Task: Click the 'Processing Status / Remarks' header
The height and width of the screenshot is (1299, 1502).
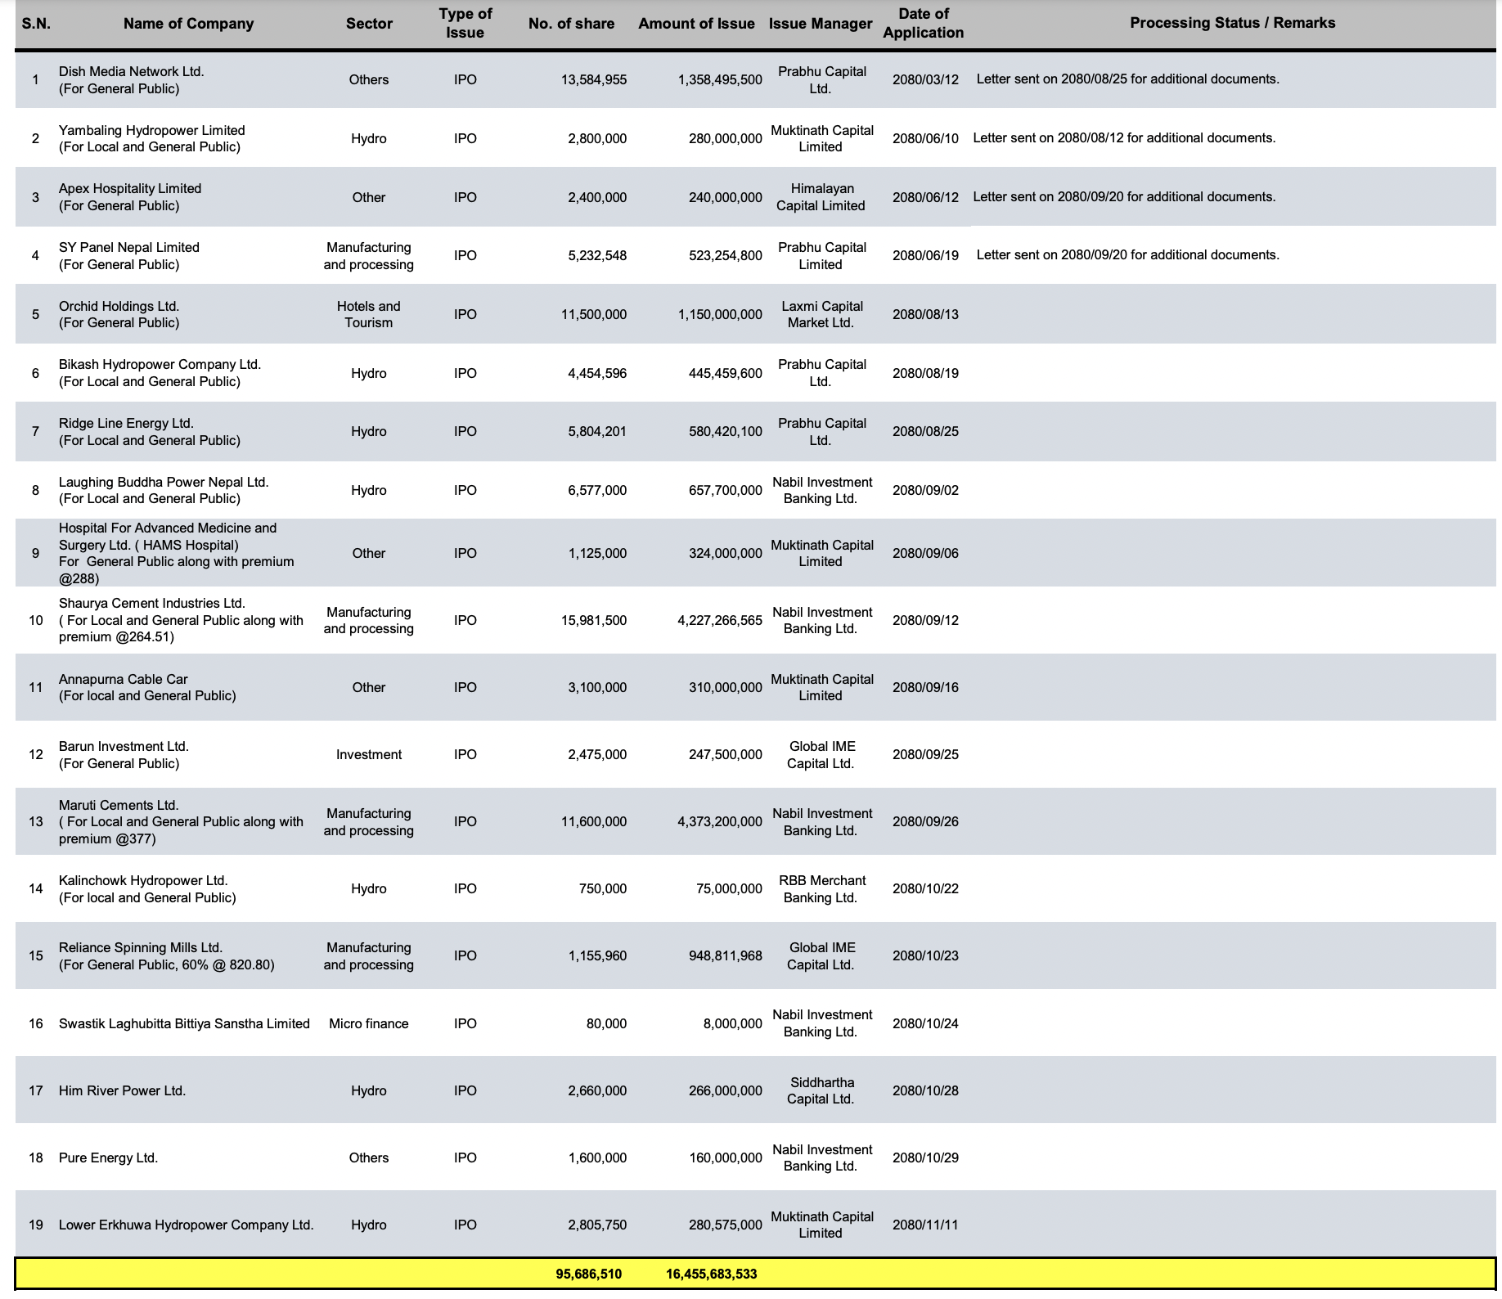Action: 1232,23
